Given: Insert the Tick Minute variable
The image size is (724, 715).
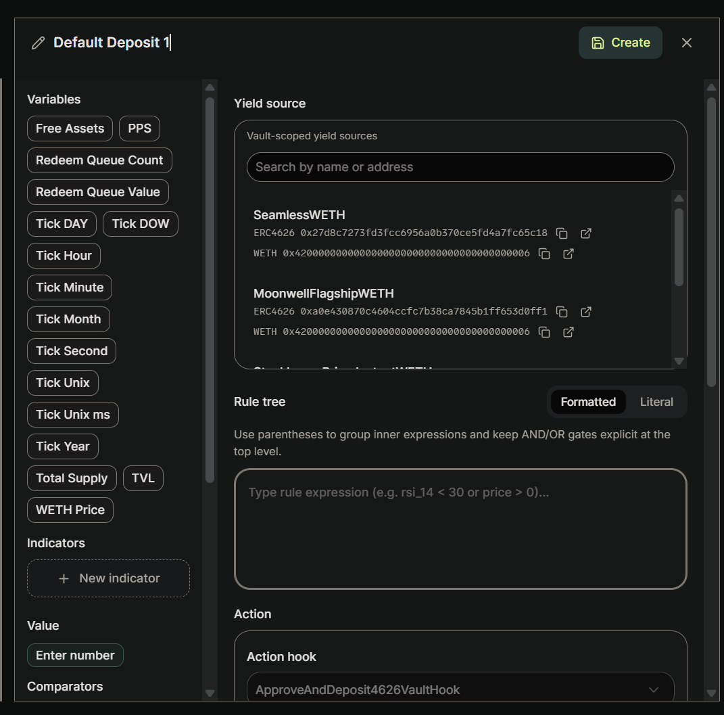Looking at the screenshot, I should coord(70,287).
